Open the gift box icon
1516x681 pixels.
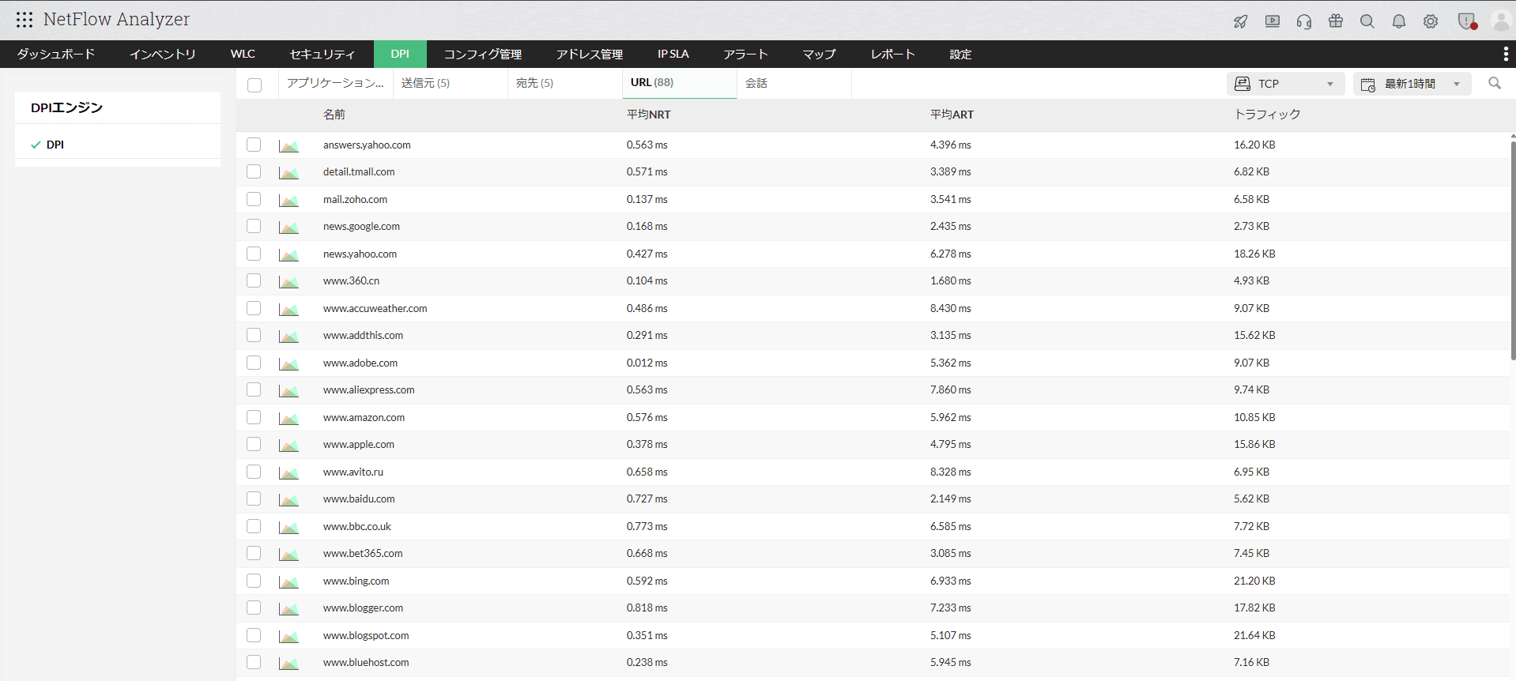point(1336,21)
